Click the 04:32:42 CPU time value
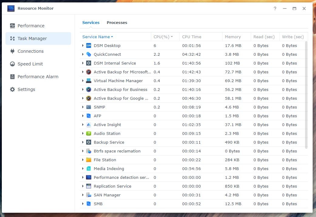This screenshot has width=316, height=217. coord(192,54)
